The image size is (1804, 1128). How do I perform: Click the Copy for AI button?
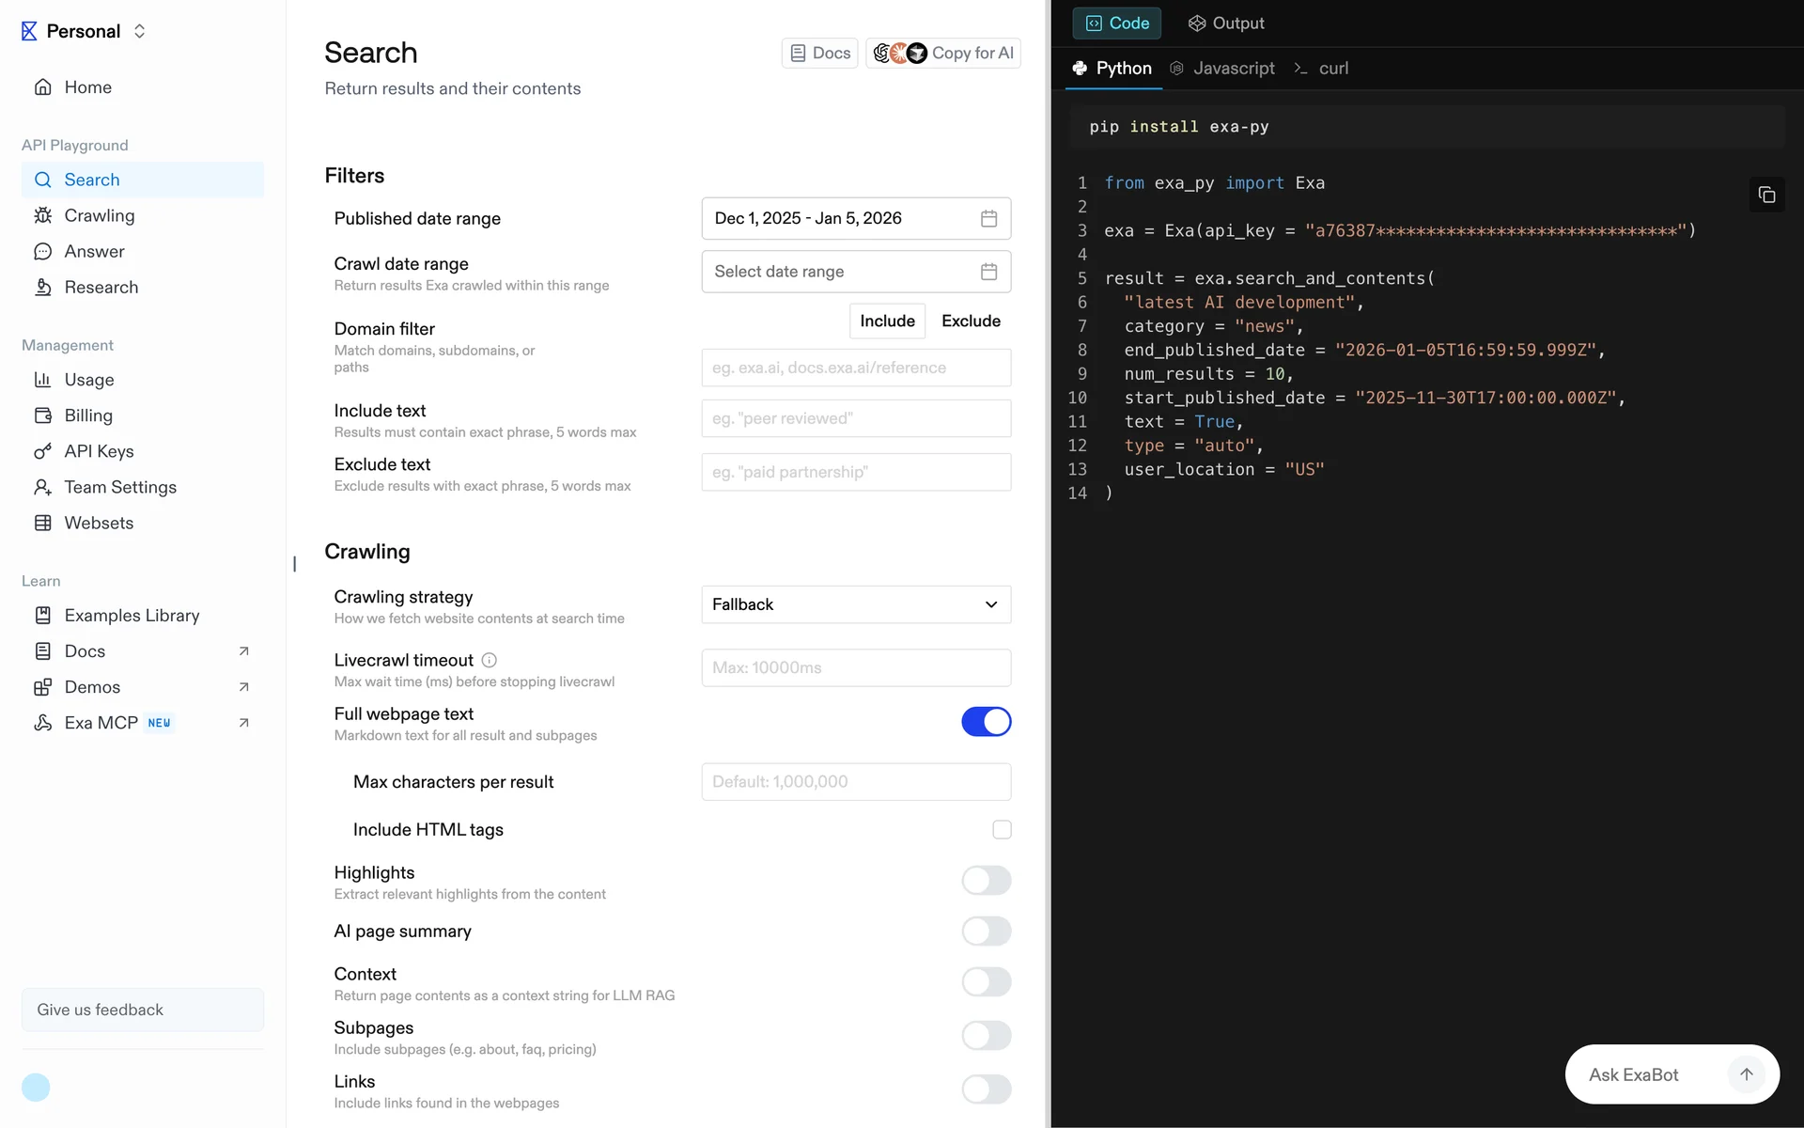click(x=943, y=53)
